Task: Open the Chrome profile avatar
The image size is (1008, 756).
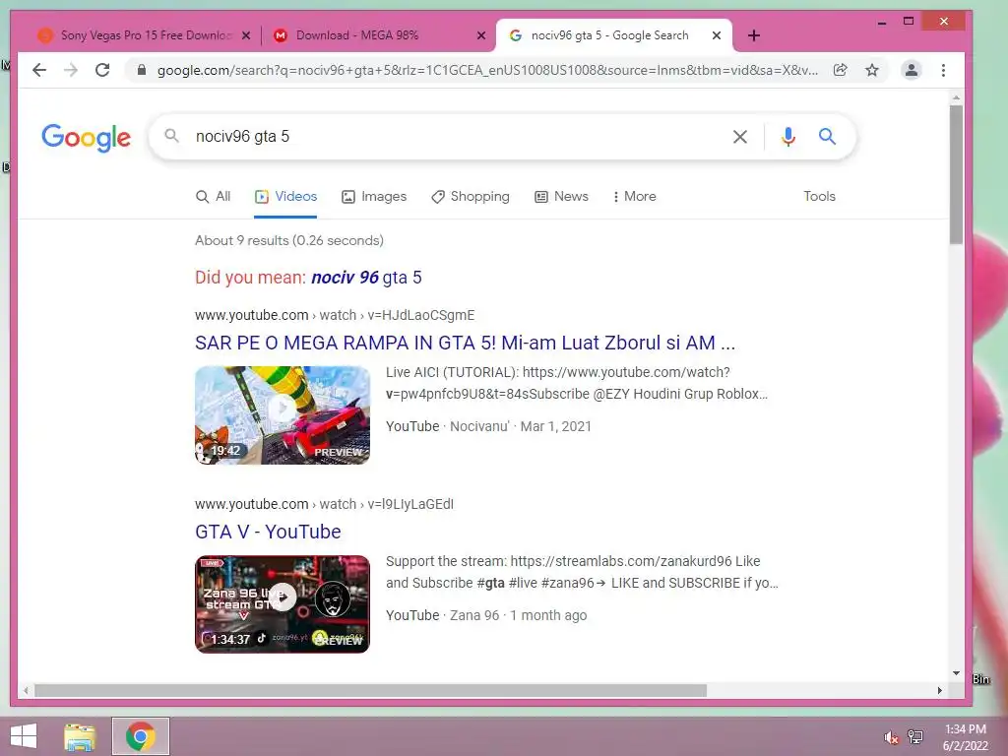Action: (911, 70)
